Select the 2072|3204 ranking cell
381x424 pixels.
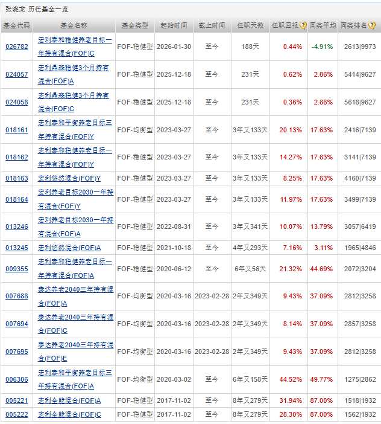pos(360,269)
